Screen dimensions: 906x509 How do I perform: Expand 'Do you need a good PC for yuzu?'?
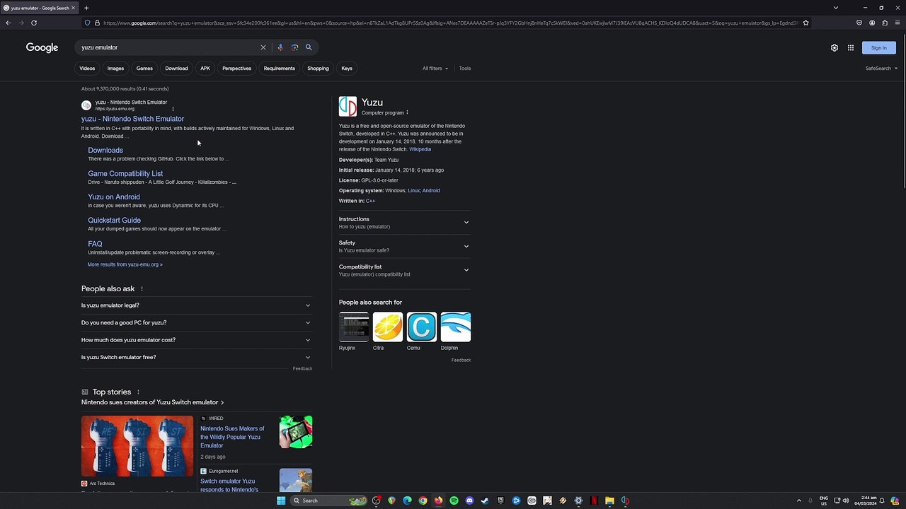tap(196, 322)
